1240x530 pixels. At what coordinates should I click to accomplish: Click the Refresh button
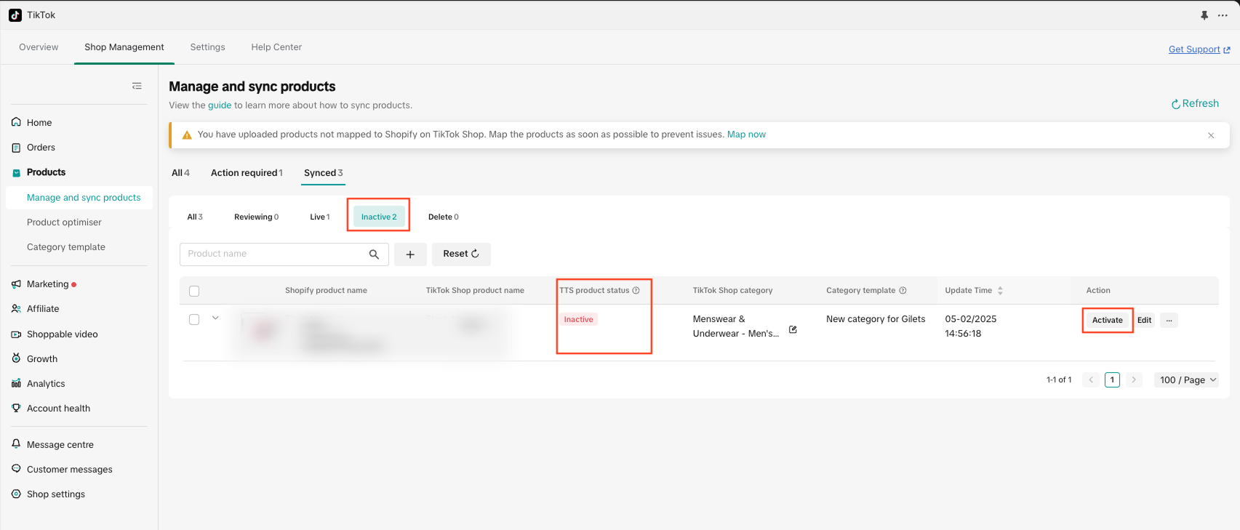(1195, 104)
